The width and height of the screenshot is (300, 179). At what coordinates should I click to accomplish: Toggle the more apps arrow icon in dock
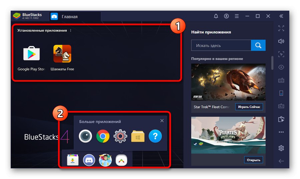click(x=121, y=160)
